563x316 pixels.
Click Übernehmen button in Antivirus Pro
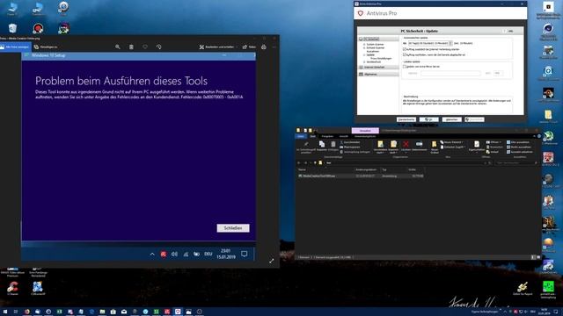click(x=475, y=119)
